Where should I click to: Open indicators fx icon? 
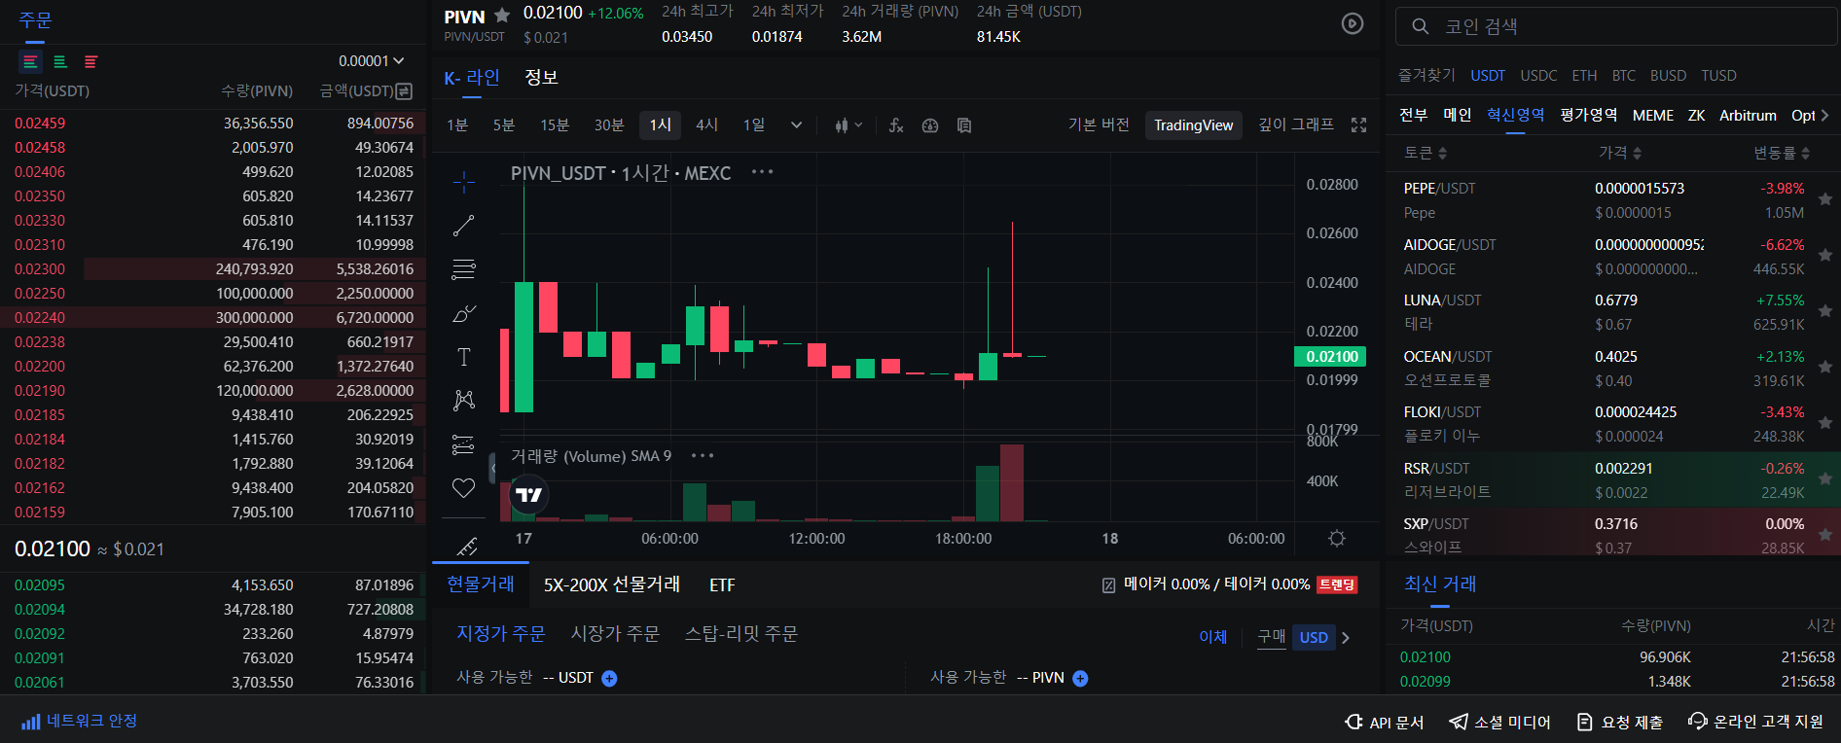896,125
